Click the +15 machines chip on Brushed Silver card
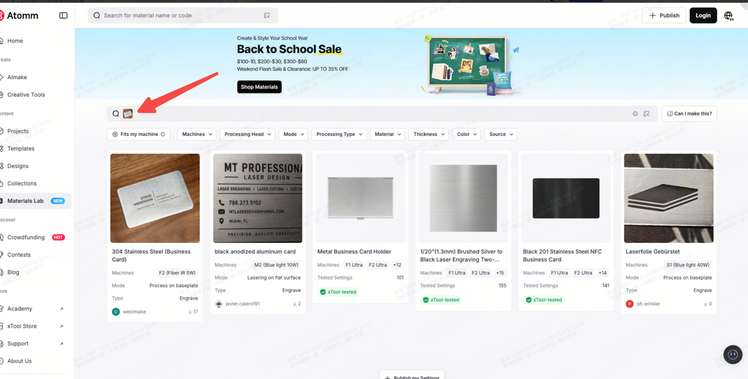This screenshot has width=748, height=379. click(x=500, y=273)
